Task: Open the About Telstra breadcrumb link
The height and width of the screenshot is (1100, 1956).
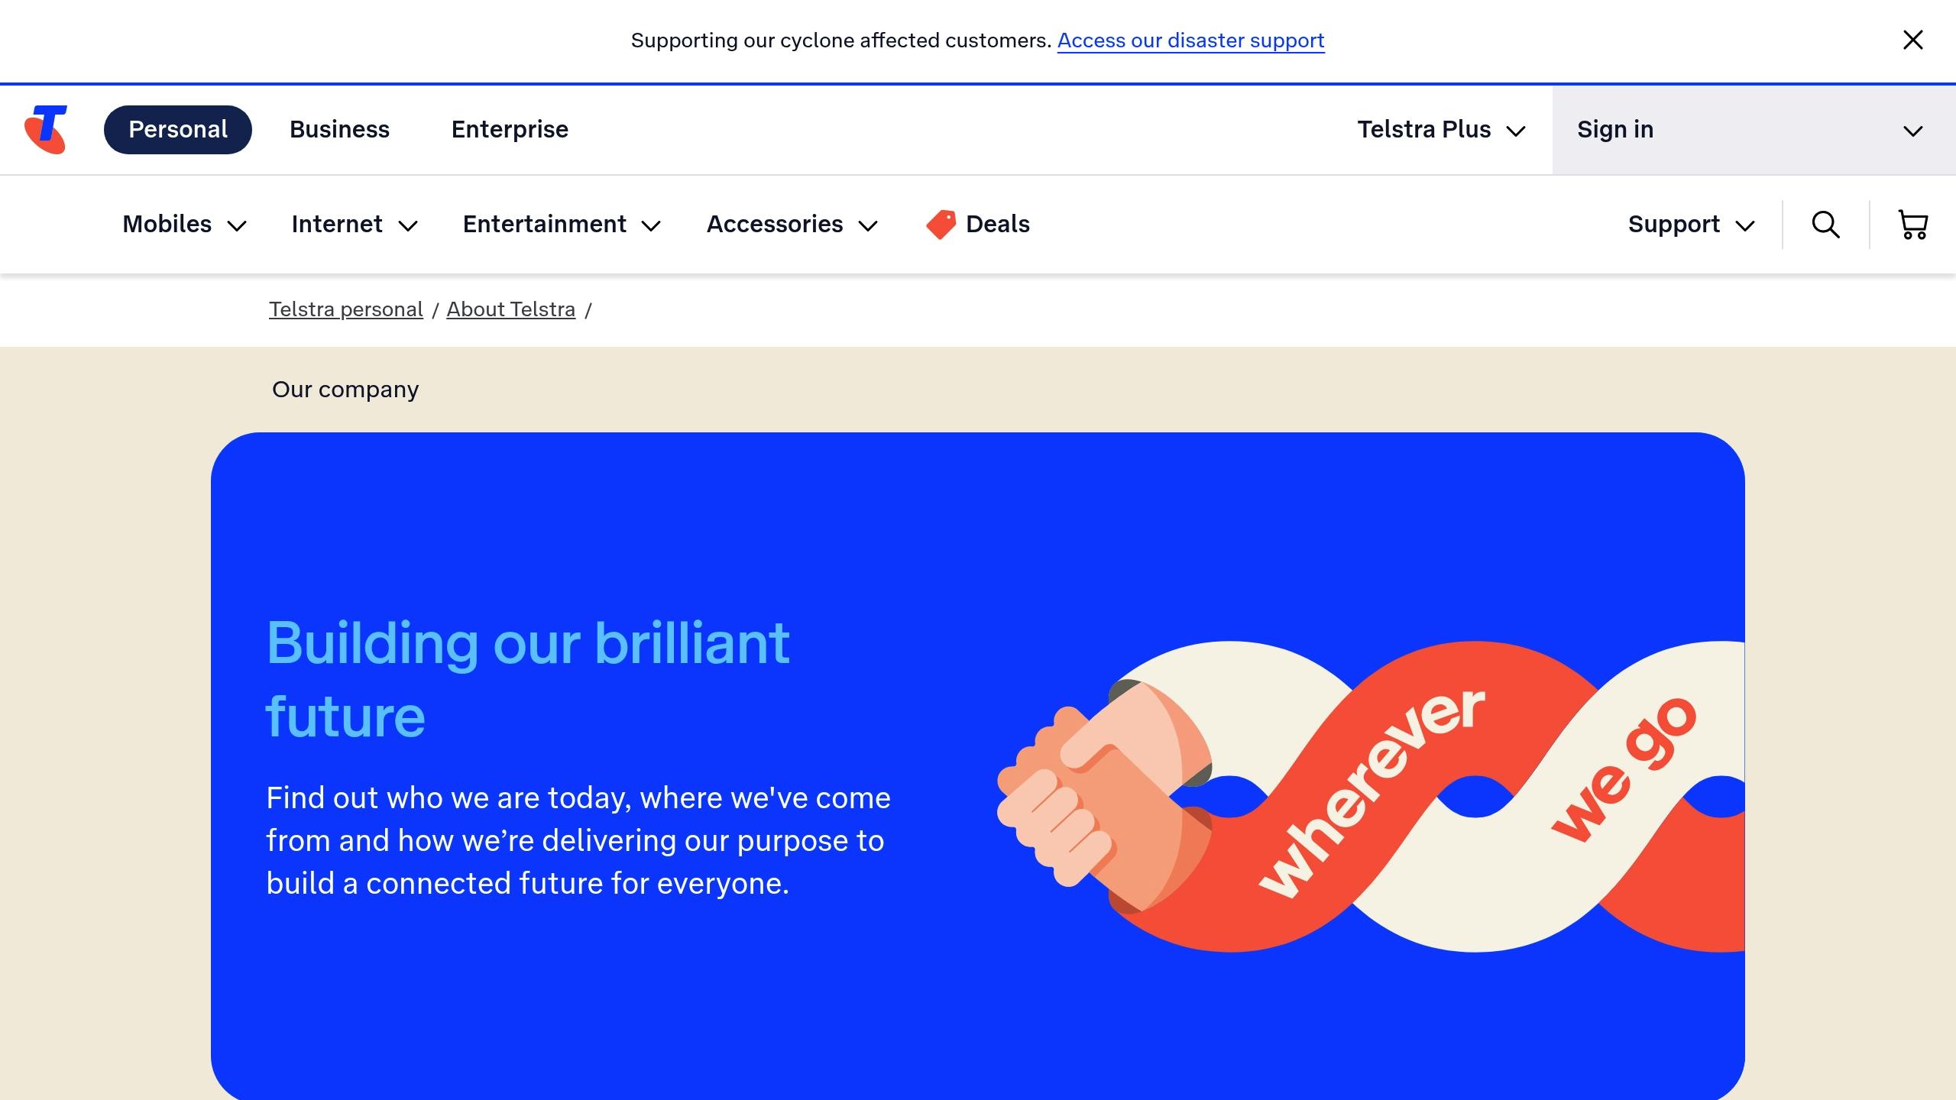Action: coord(510,309)
